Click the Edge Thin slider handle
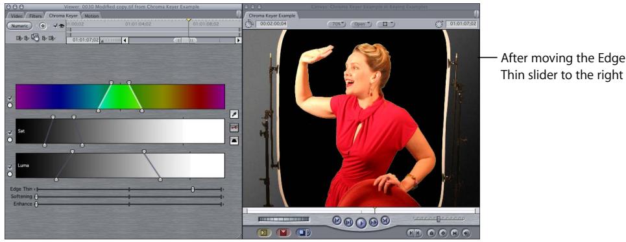The height and width of the screenshot is (242, 626). click(x=193, y=189)
